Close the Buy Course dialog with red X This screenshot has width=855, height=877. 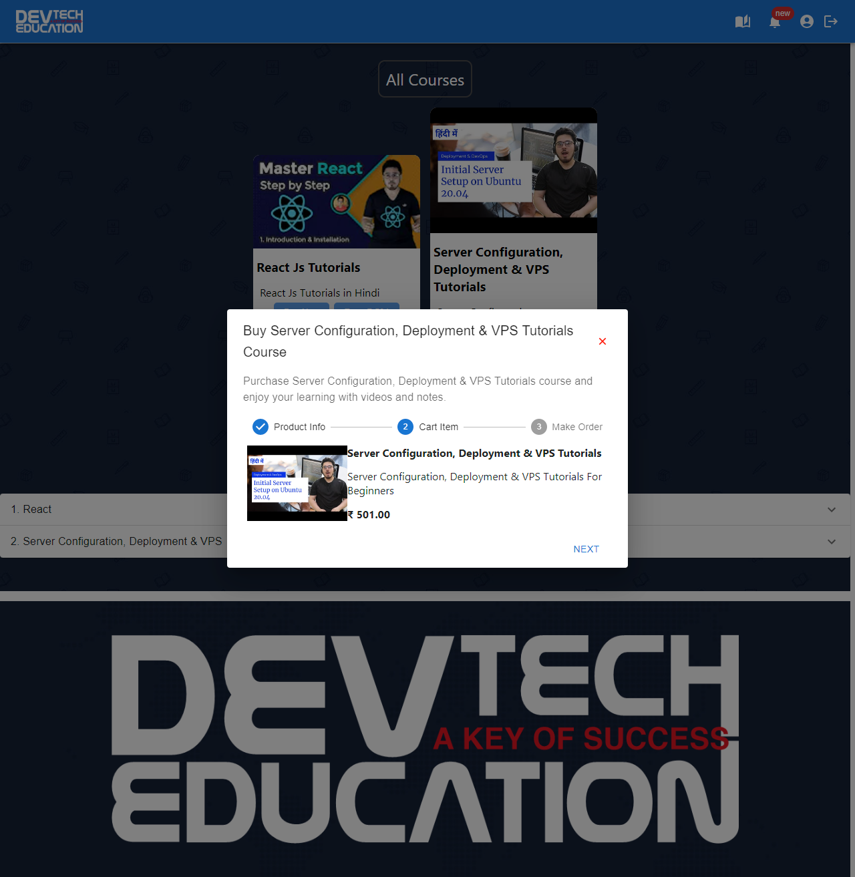603,341
